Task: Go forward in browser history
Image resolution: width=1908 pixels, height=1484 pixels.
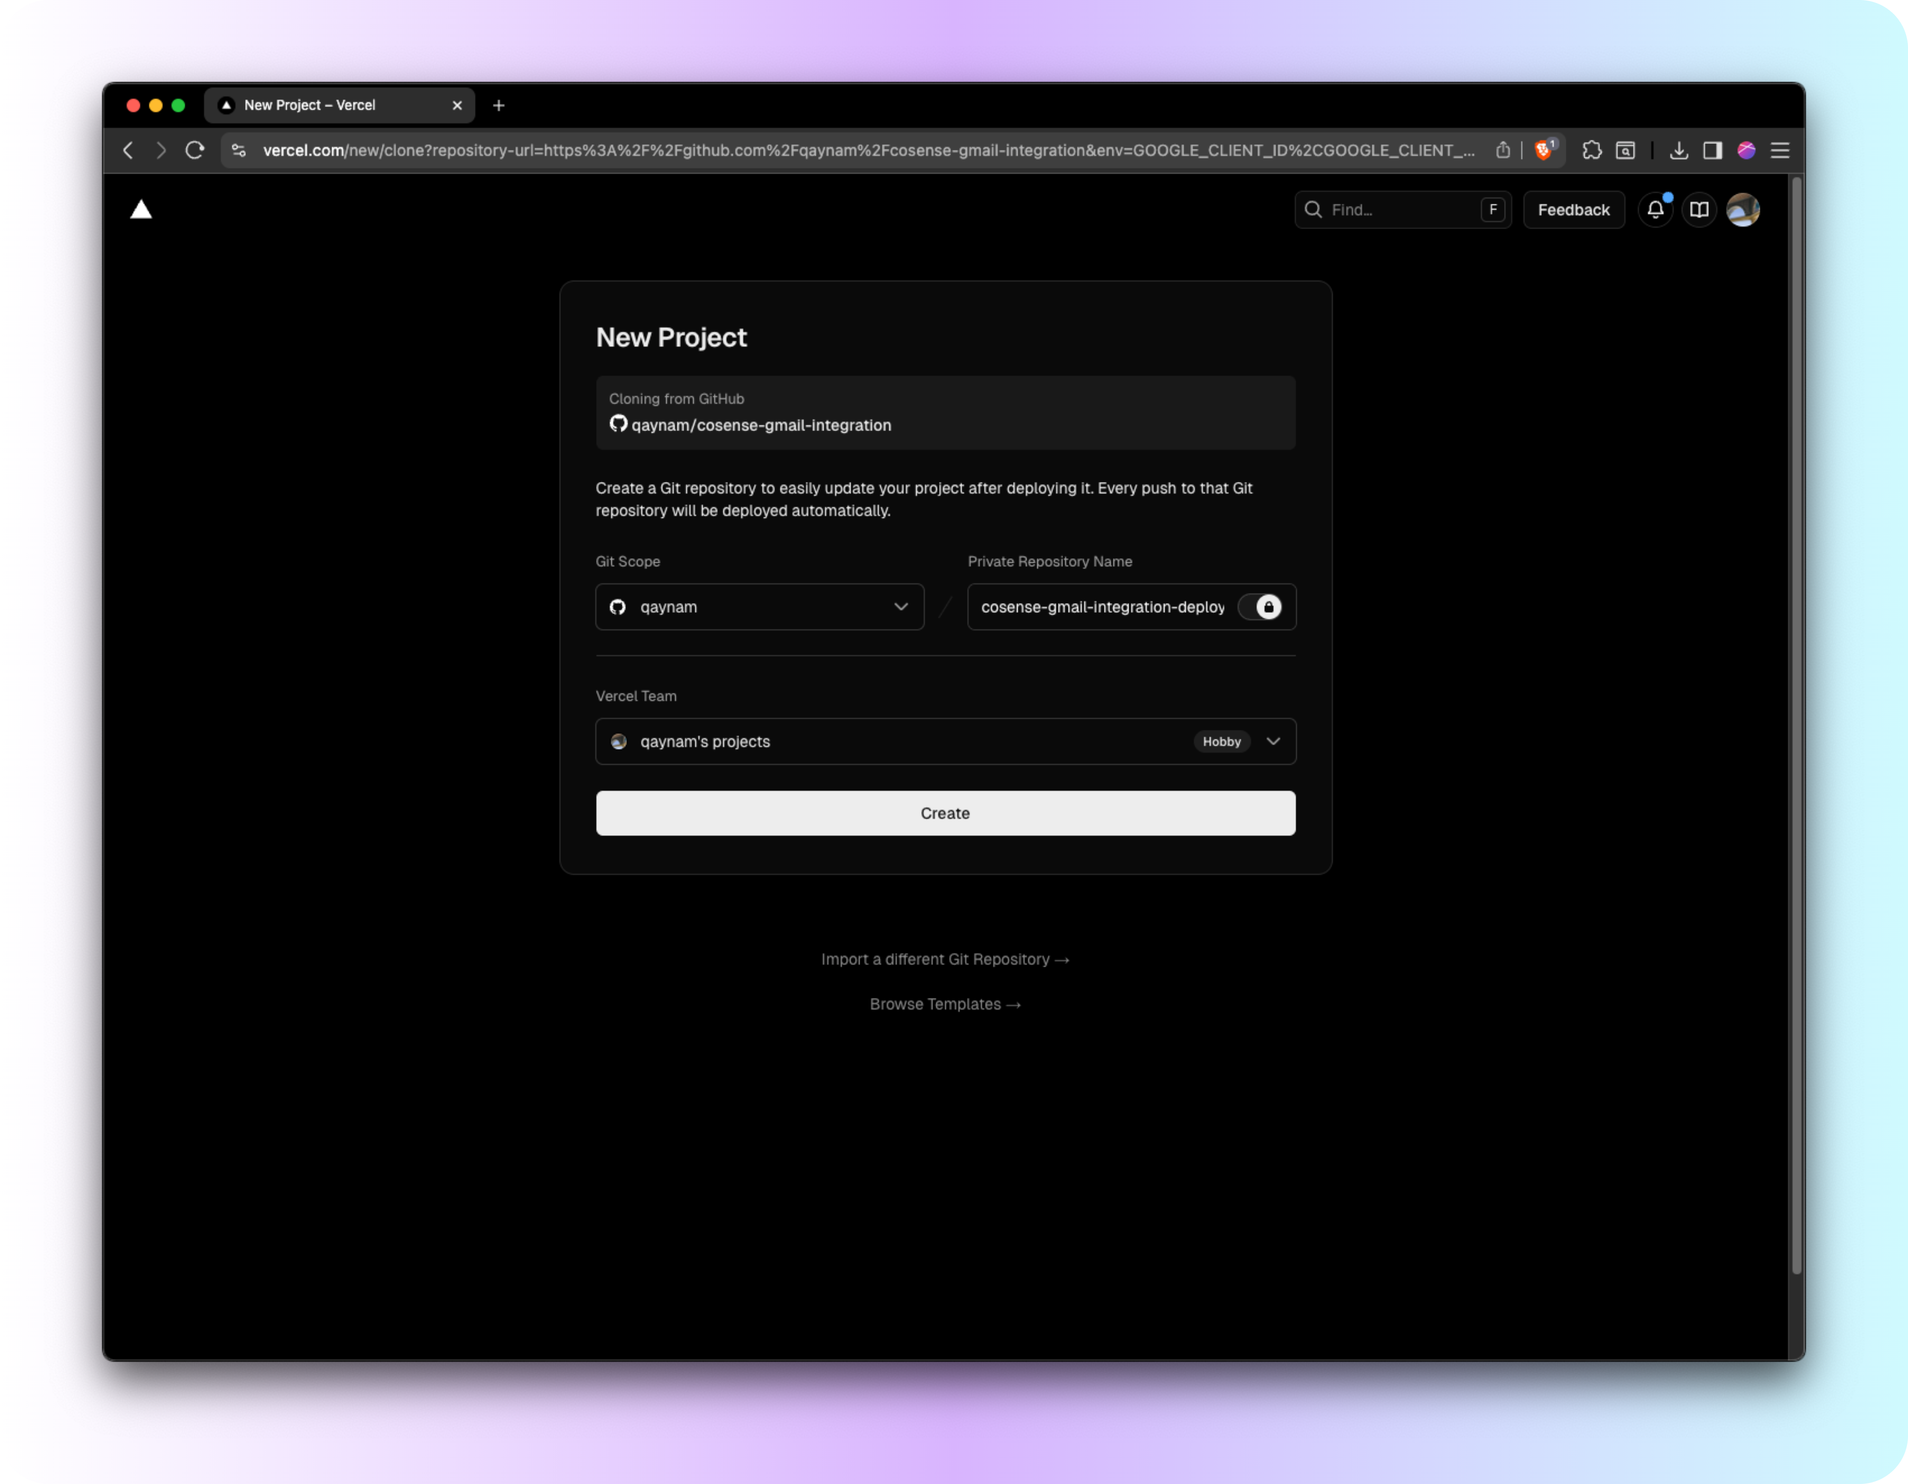Action: (x=161, y=150)
